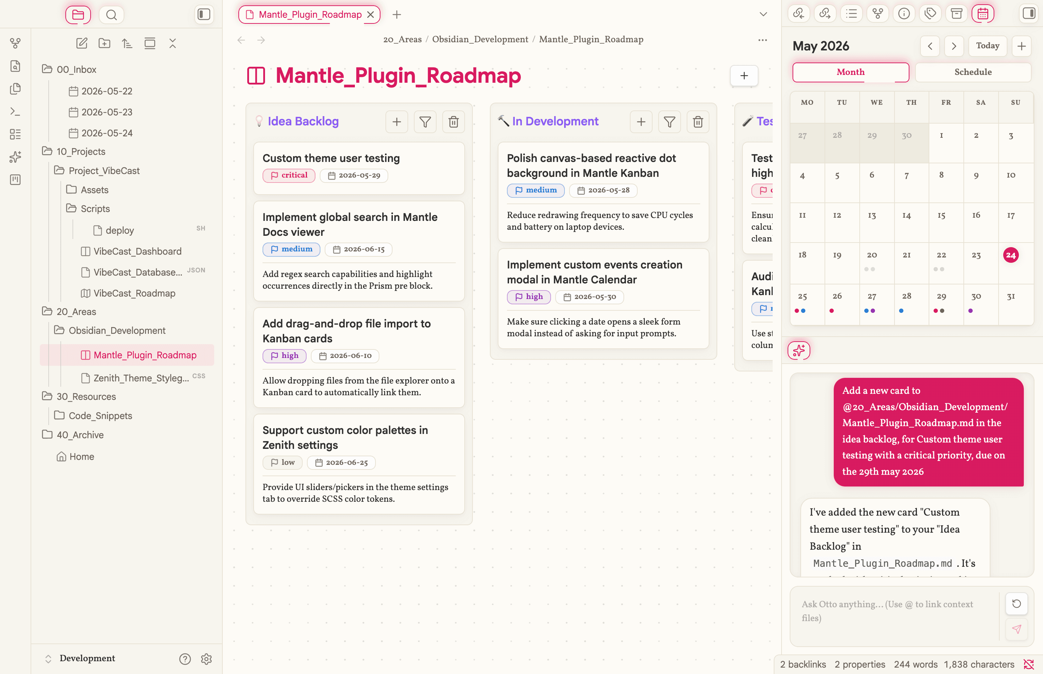The image size is (1043, 674).
Task: Click the terminal icon in the ribbon
Action: (15, 111)
